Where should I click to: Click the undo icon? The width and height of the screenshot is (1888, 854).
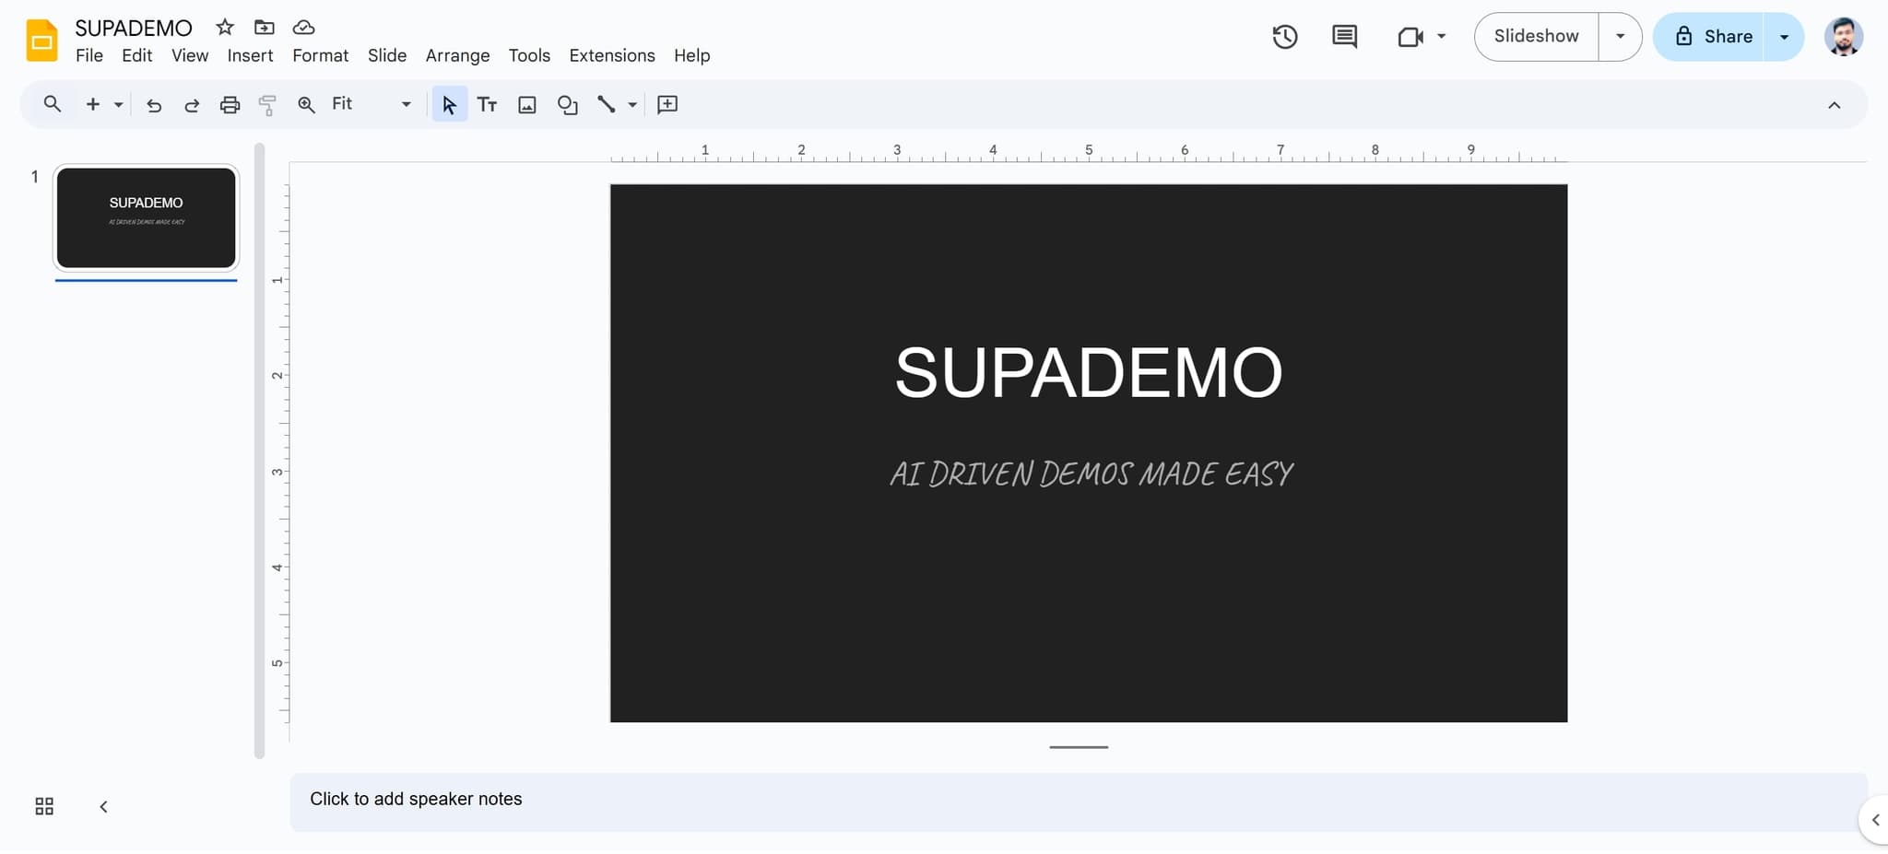click(x=154, y=104)
